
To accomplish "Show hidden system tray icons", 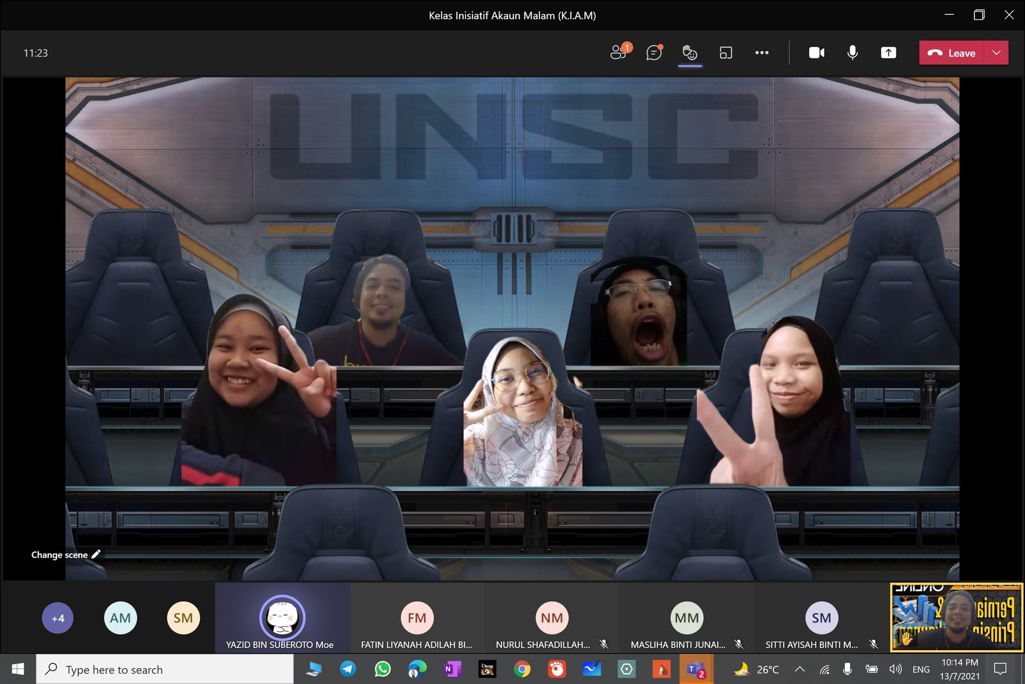I will 799,669.
